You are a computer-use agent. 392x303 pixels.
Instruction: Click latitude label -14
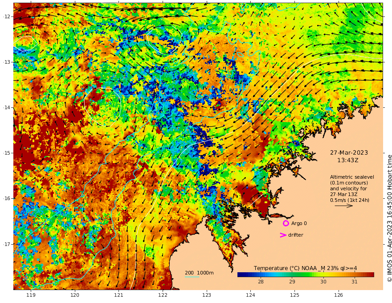click(7, 107)
